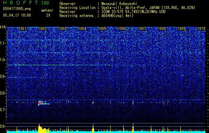Click the 1.0 frequency axis label
Image resolution: width=209 pixels, height=133 pixels.
3,60
